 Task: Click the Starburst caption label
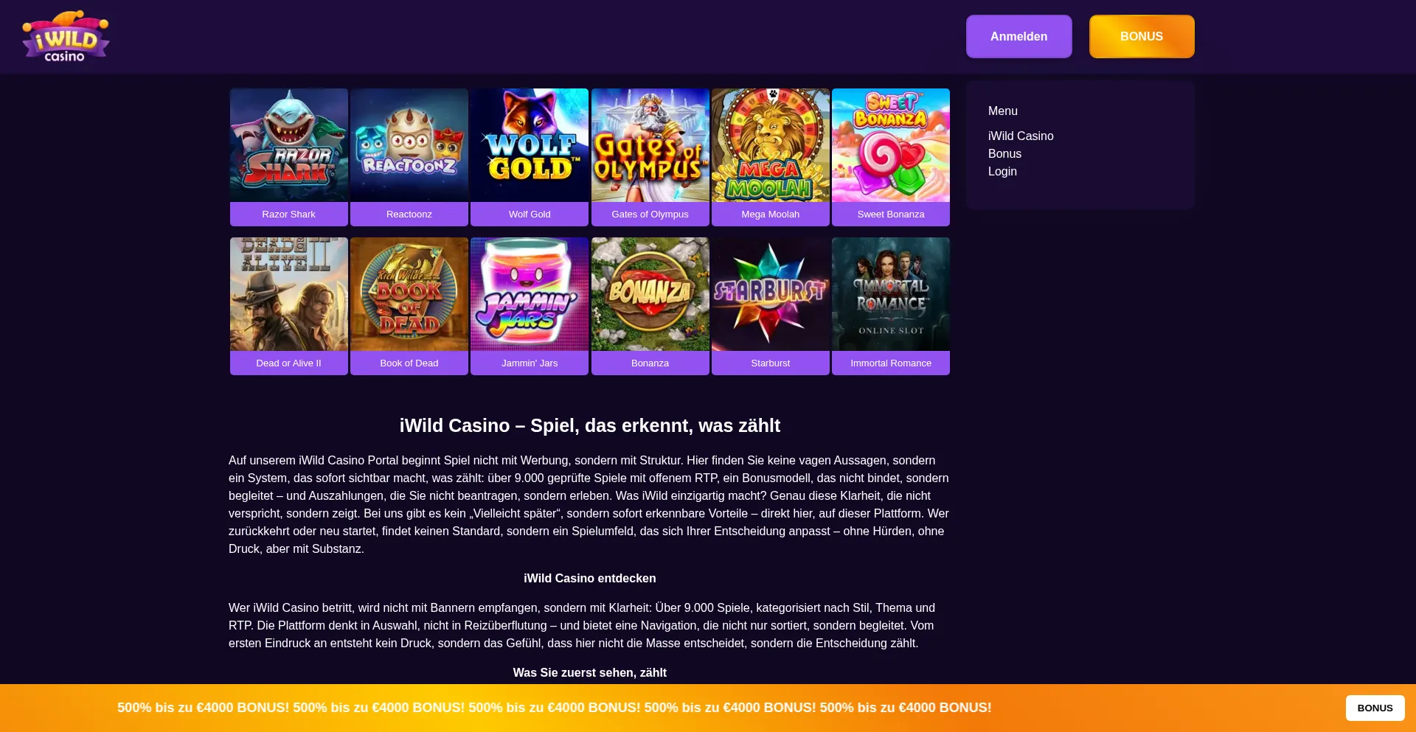point(771,363)
